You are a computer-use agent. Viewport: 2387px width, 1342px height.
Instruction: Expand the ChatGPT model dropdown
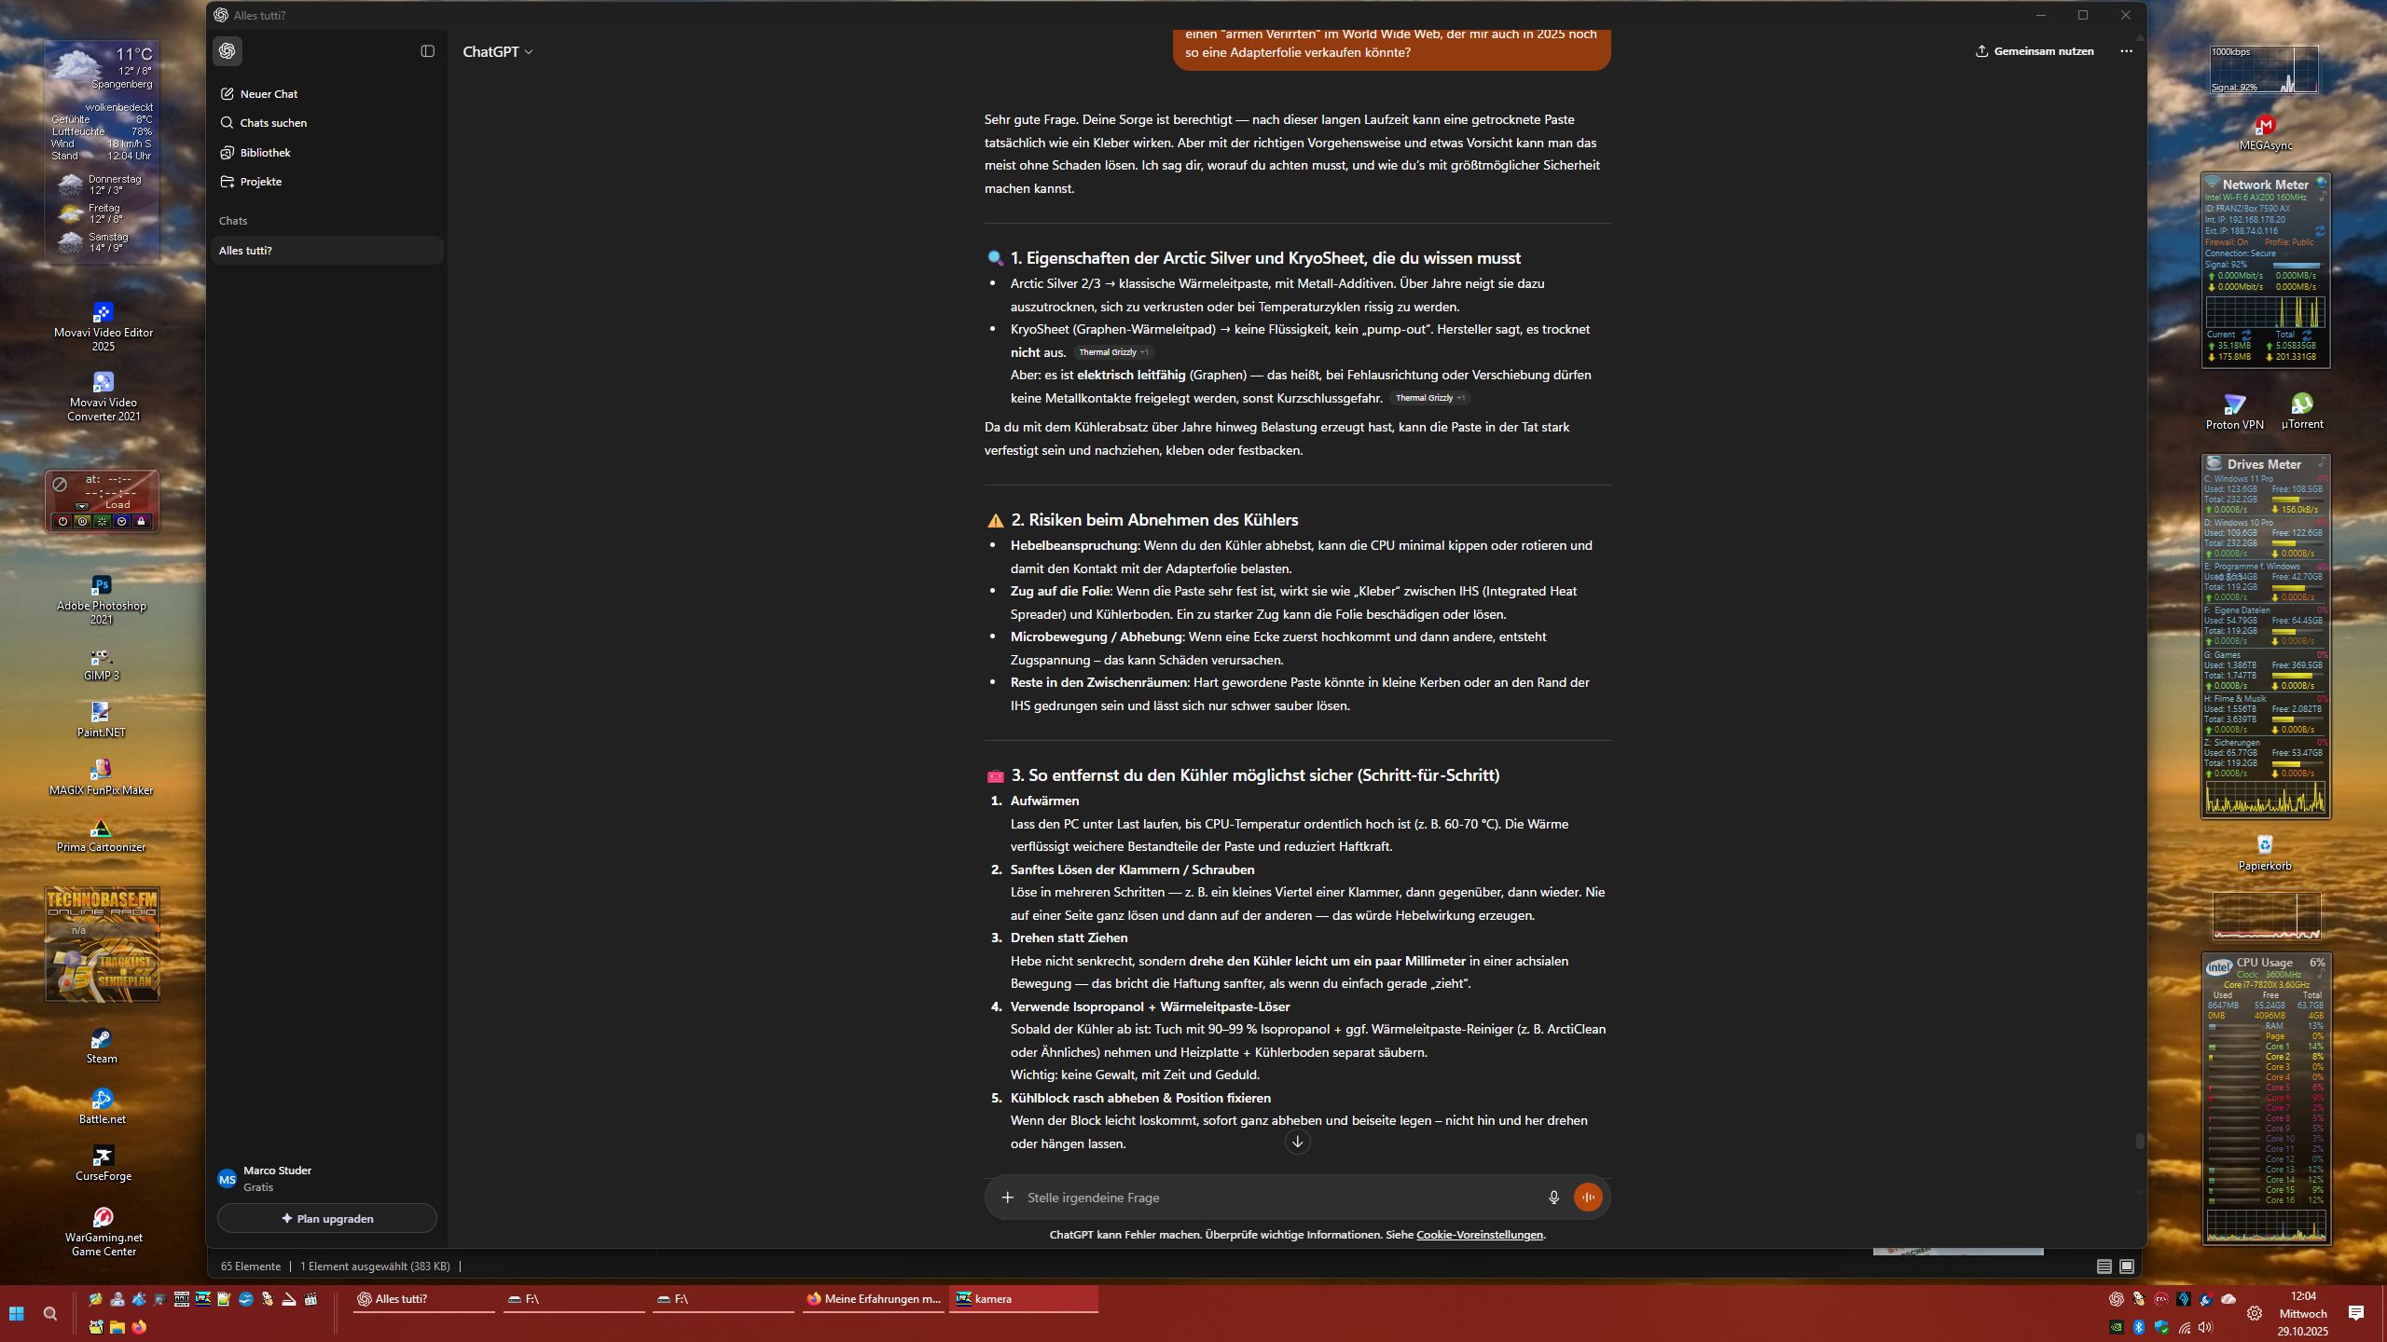point(498,52)
